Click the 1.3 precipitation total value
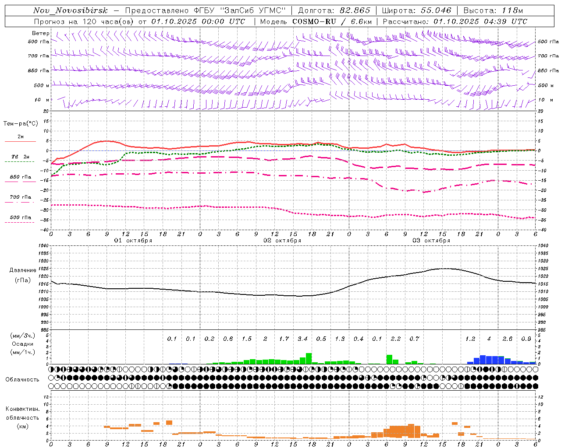This screenshot has width=561, height=448. pos(340,339)
